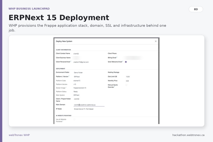The image size is (213, 142).
Task: Click the DEPLOYMENT section heading
Action: click(61, 69)
